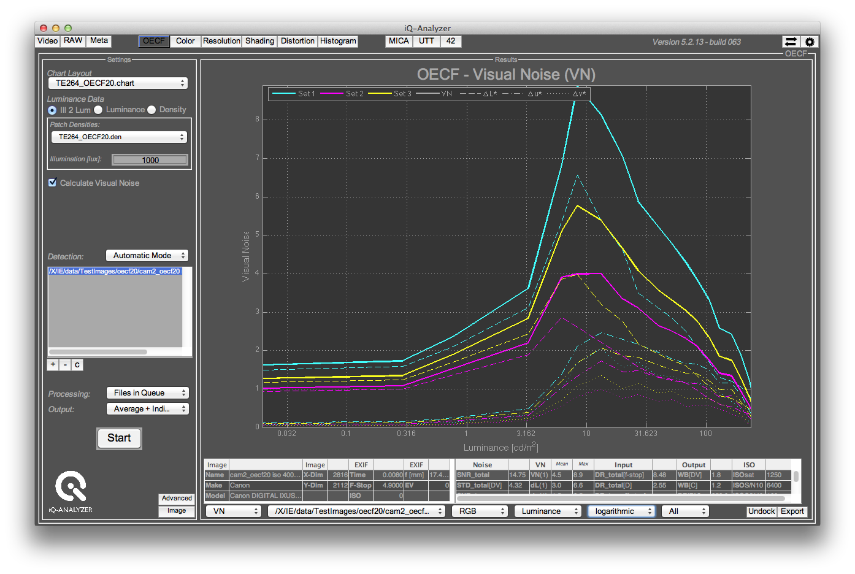Click the Illumination lux field showing 1000
Screen dimensions: 855x574
pos(150,160)
